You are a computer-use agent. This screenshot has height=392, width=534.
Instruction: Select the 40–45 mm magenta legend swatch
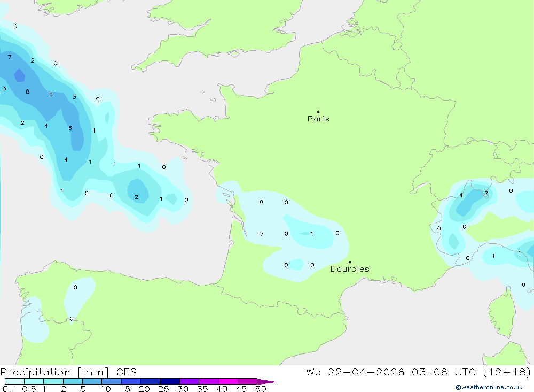tap(228, 381)
